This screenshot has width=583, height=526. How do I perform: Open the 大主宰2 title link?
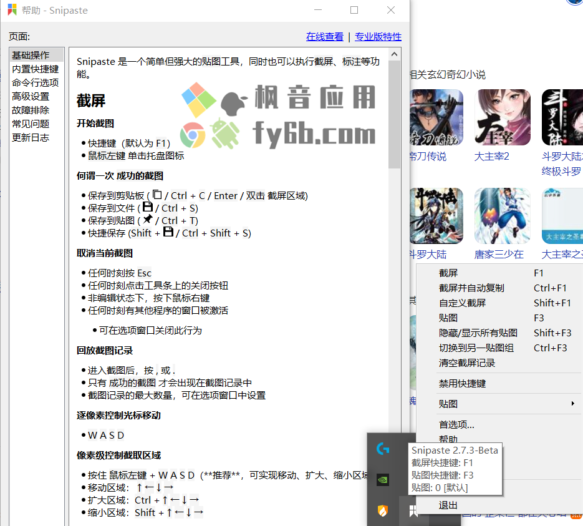tap(491, 156)
